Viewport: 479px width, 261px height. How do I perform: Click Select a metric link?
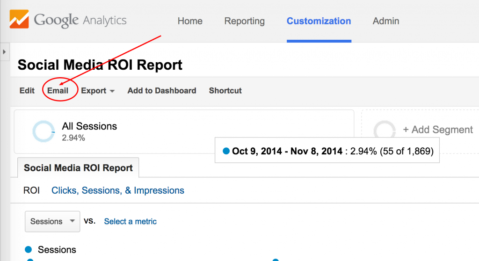click(130, 221)
